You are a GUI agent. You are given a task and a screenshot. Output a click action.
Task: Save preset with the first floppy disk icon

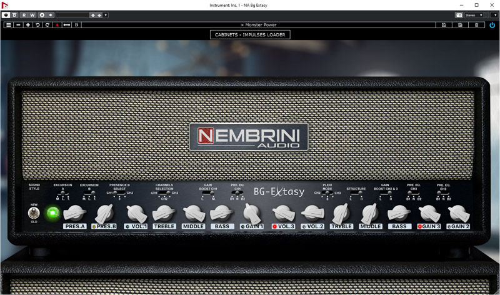tap(444, 25)
